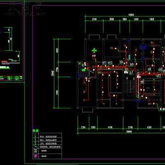Select circuit label d11
This screenshot has height=165, width=165.
coord(159,75)
